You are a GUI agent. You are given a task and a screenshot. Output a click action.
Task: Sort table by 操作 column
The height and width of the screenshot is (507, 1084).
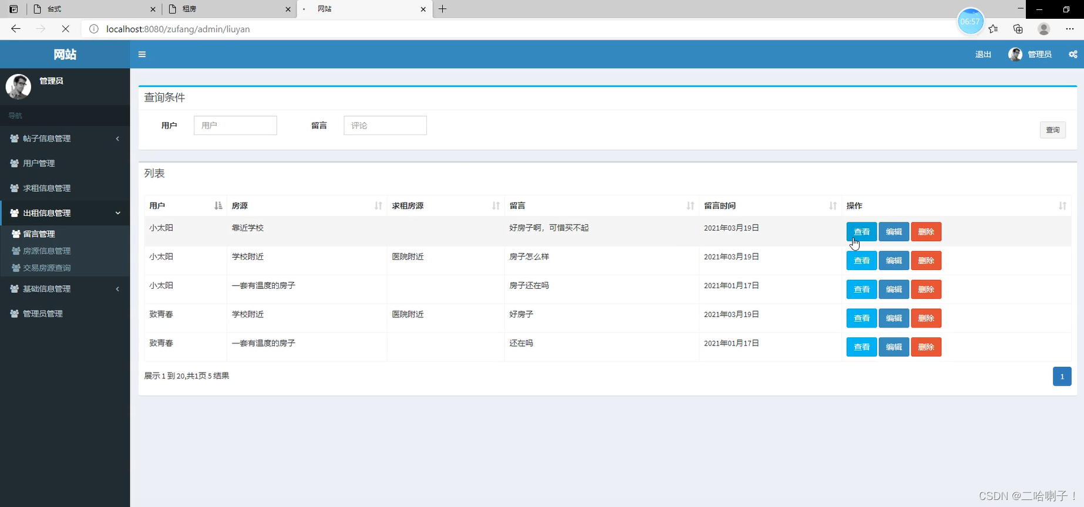tap(957, 206)
